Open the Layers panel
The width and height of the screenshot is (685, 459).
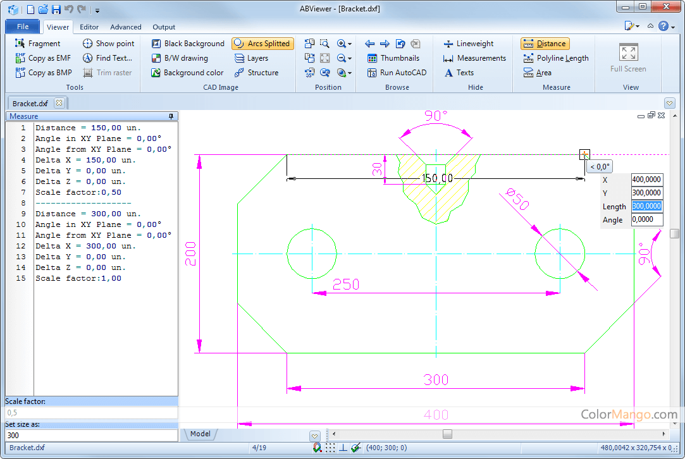(x=251, y=58)
